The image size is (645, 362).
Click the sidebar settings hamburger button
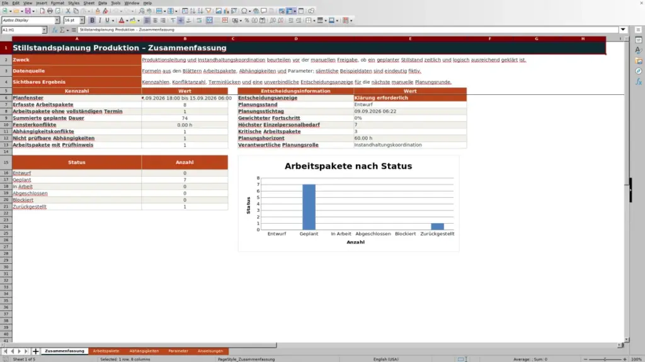point(639,30)
